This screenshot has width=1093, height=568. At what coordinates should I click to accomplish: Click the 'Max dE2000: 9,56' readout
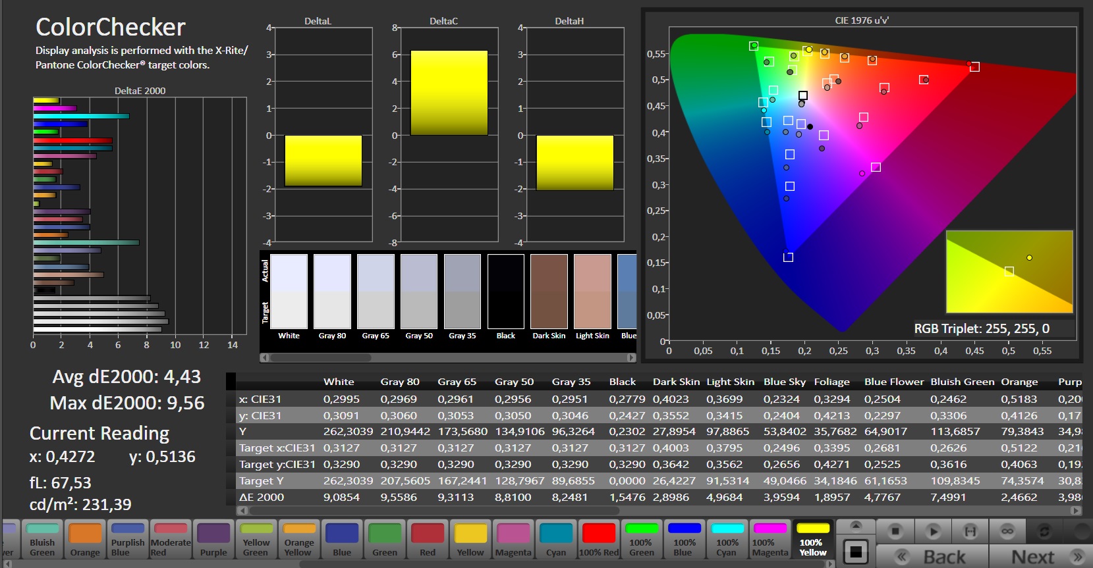[x=127, y=403]
